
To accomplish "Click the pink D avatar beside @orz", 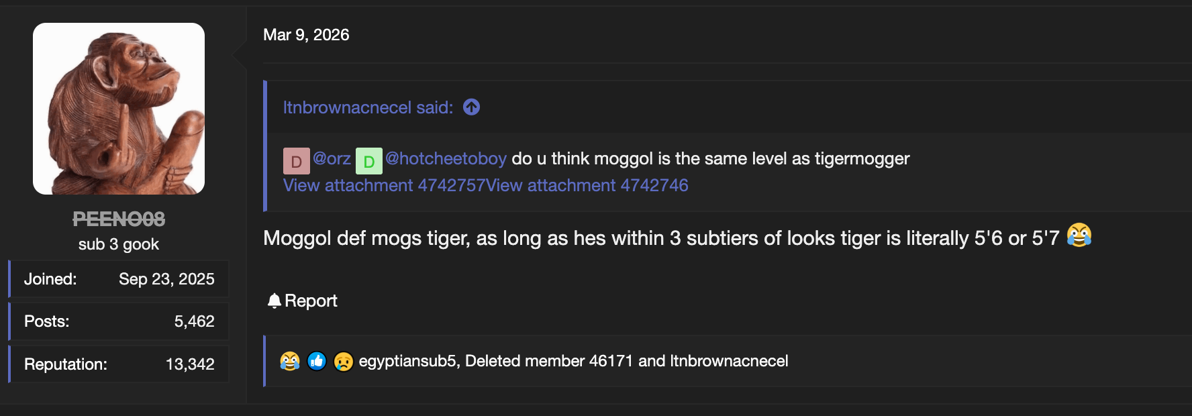I will (x=296, y=161).
